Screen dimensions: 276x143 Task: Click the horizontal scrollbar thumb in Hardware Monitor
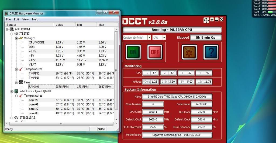click(x=61, y=123)
